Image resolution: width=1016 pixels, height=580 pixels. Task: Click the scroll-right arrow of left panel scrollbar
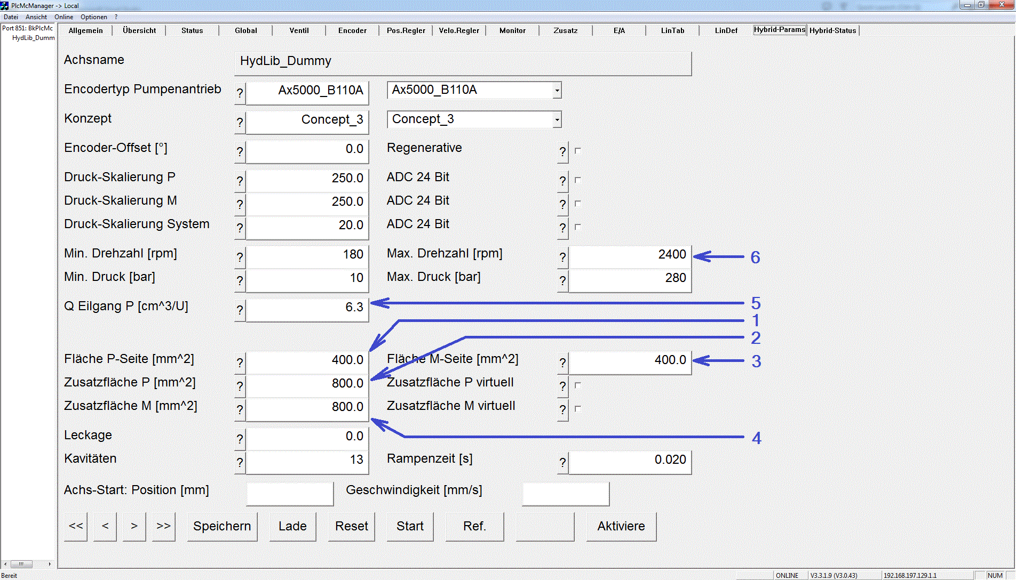tap(50, 564)
